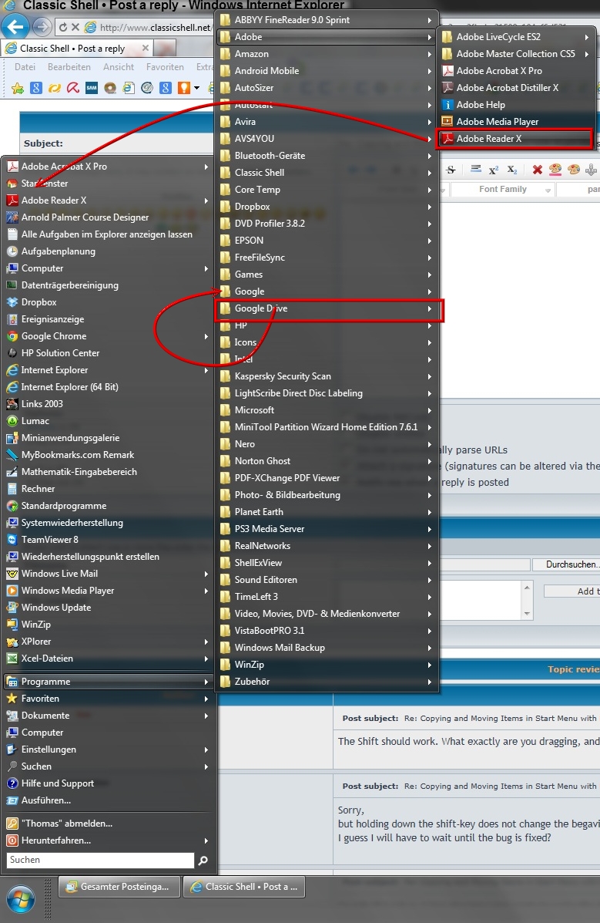The width and height of the screenshot is (600, 923).
Task: Expand the Google Chrome submenu arrow
Action: point(206,337)
